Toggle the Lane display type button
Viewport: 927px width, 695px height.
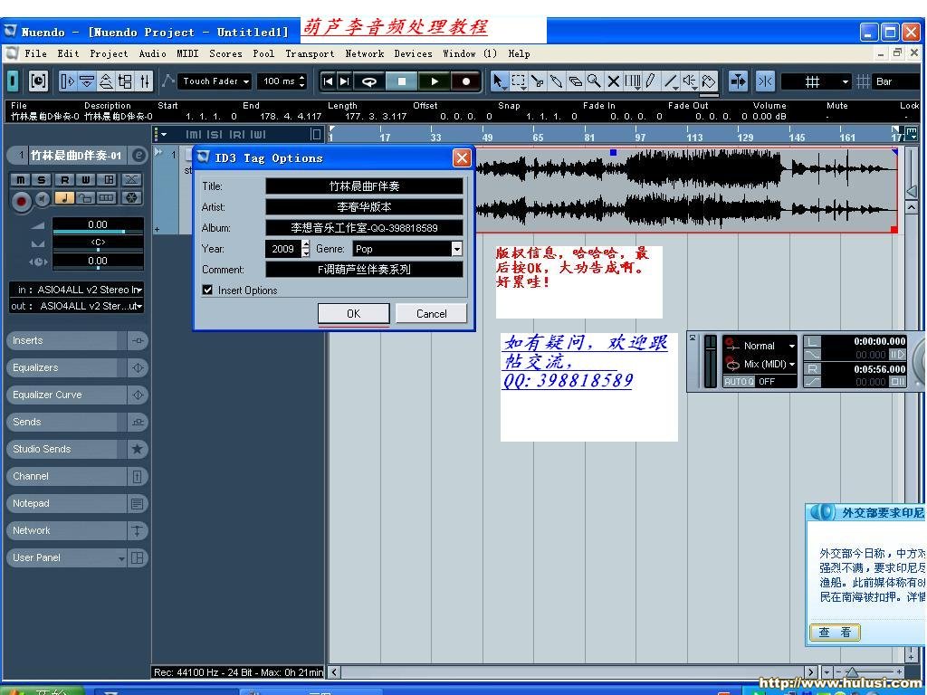pos(107,198)
